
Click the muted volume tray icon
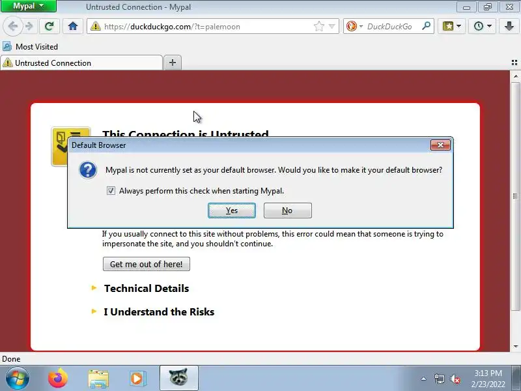tap(455, 379)
